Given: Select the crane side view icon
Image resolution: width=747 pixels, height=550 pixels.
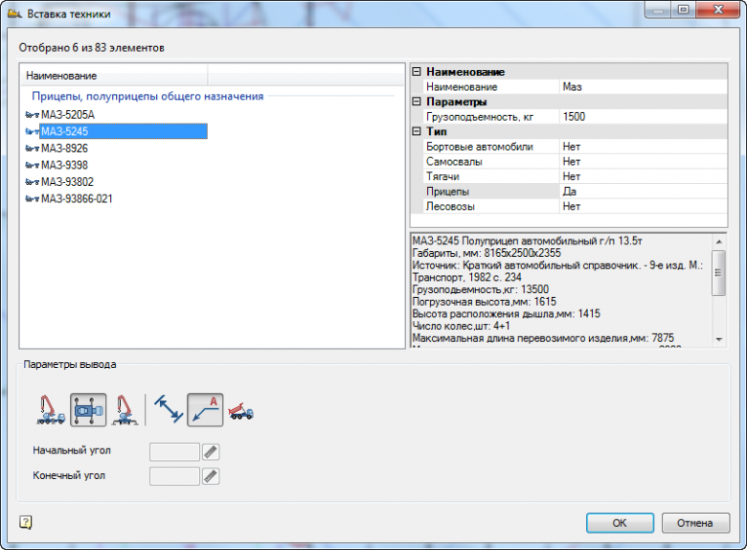Looking at the screenshot, I should click(51, 410).
